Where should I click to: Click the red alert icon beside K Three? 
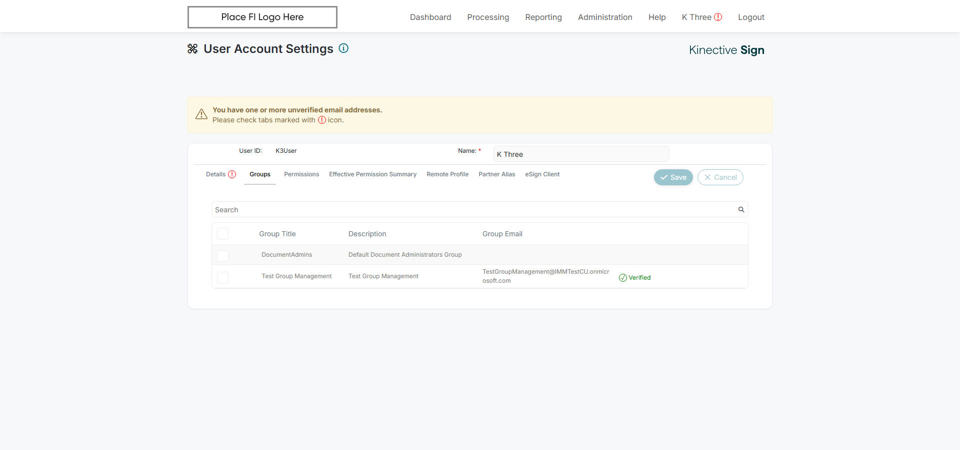718,17
